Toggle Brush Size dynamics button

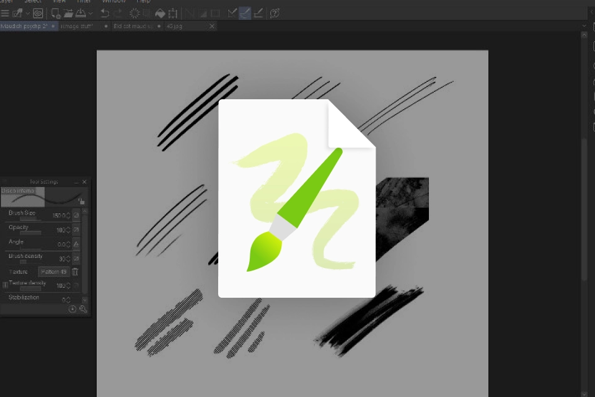click(x=76, y=215)
